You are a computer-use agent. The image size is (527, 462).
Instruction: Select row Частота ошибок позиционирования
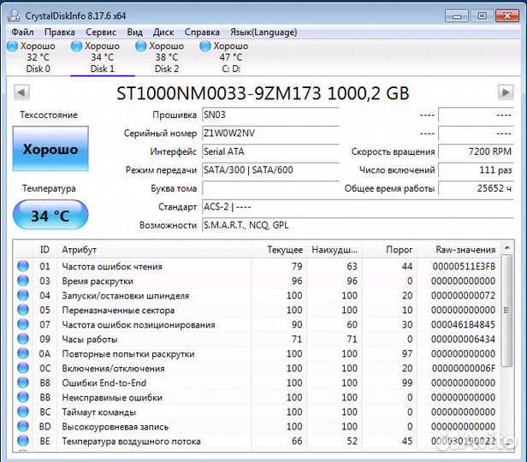tap(257, 324)
